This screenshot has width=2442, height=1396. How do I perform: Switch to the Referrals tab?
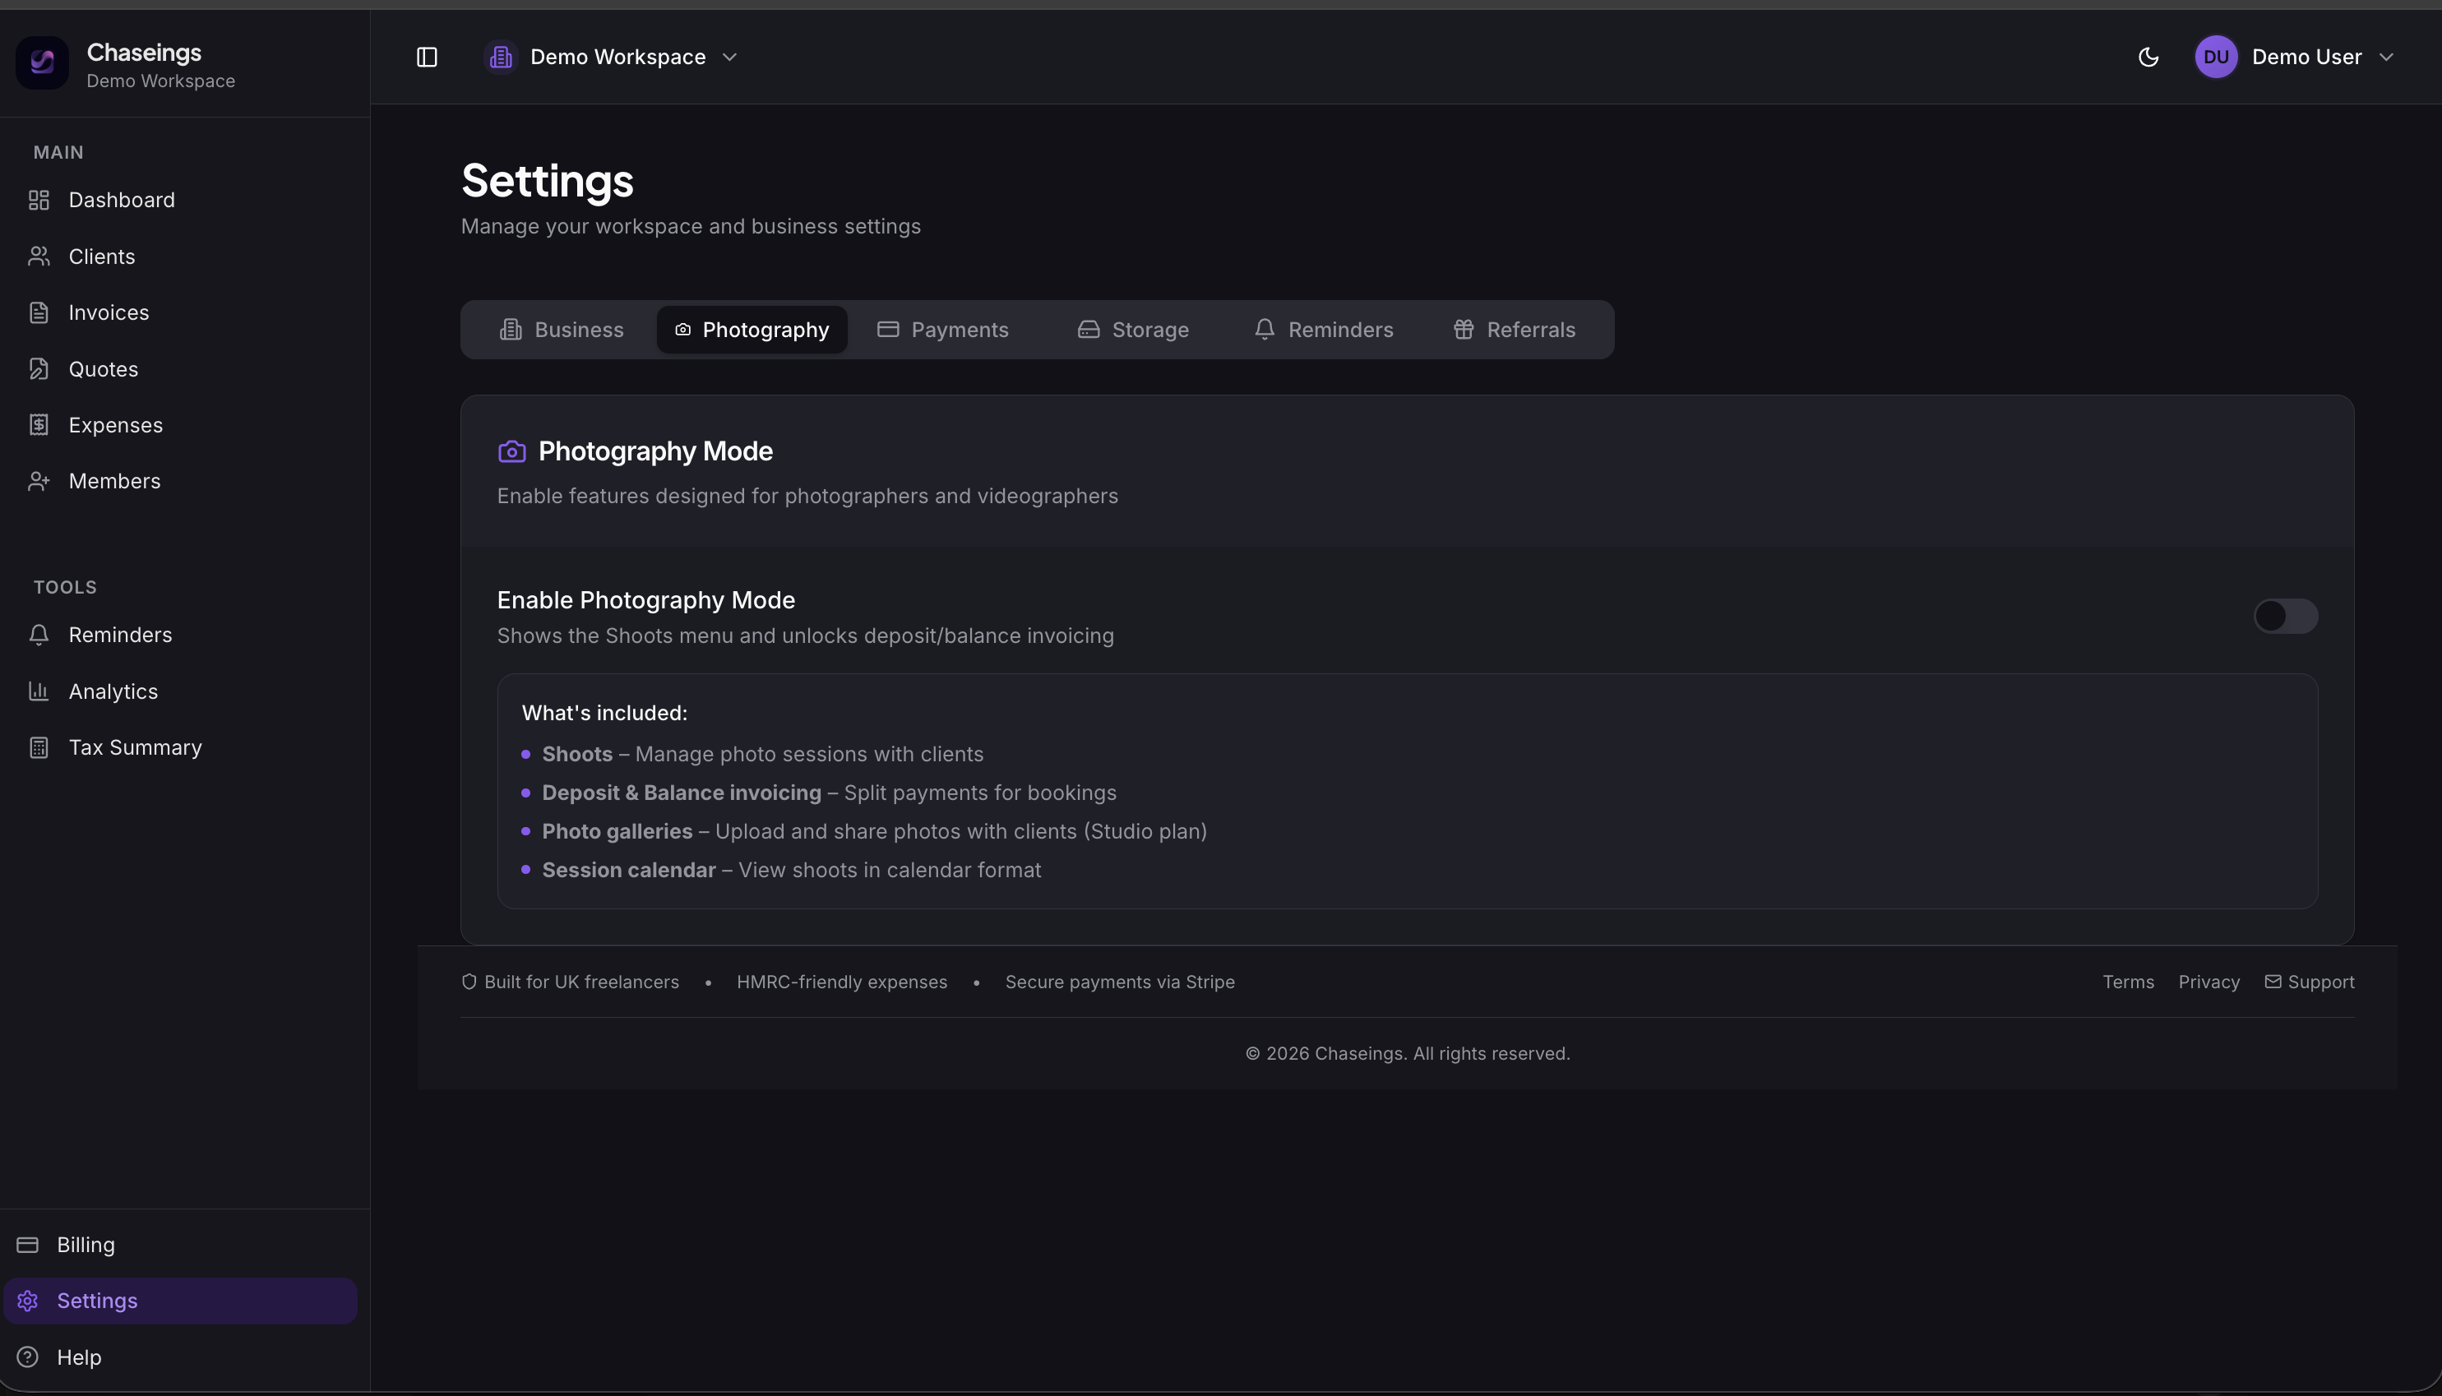[1530, 329]
